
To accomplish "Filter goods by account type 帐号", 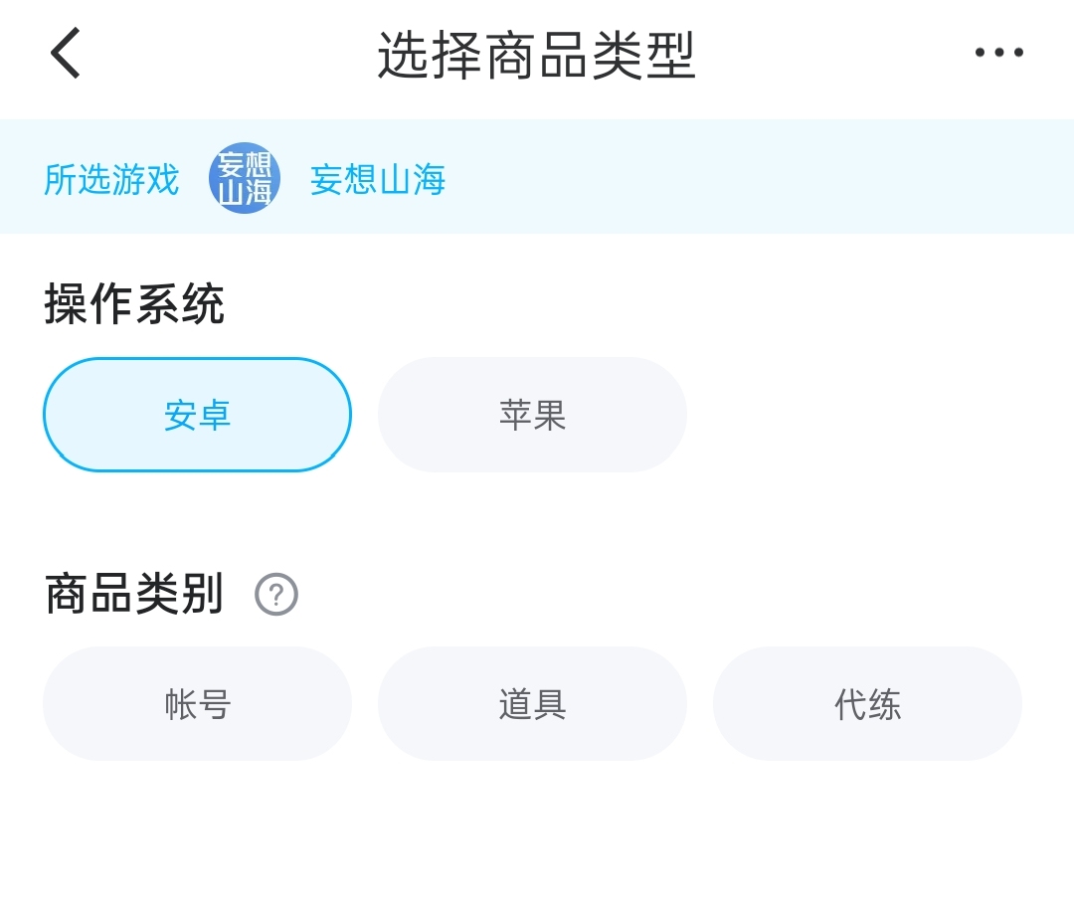I will tap(197, 704).
